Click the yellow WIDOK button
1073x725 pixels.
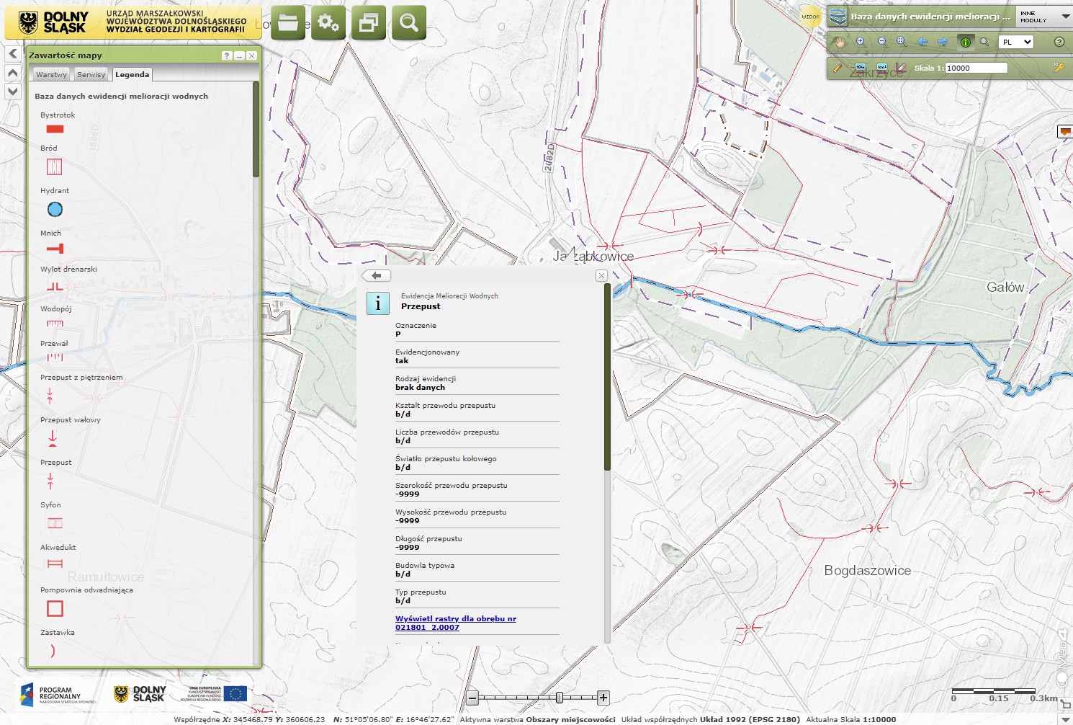pyautogui.click(x=811, y=17)
